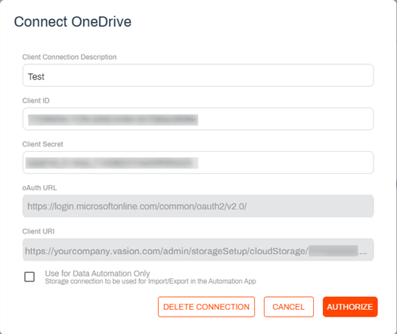Click the Client ID label
Image resolution: width=397 pixels, height=334 pixels.
36,101
